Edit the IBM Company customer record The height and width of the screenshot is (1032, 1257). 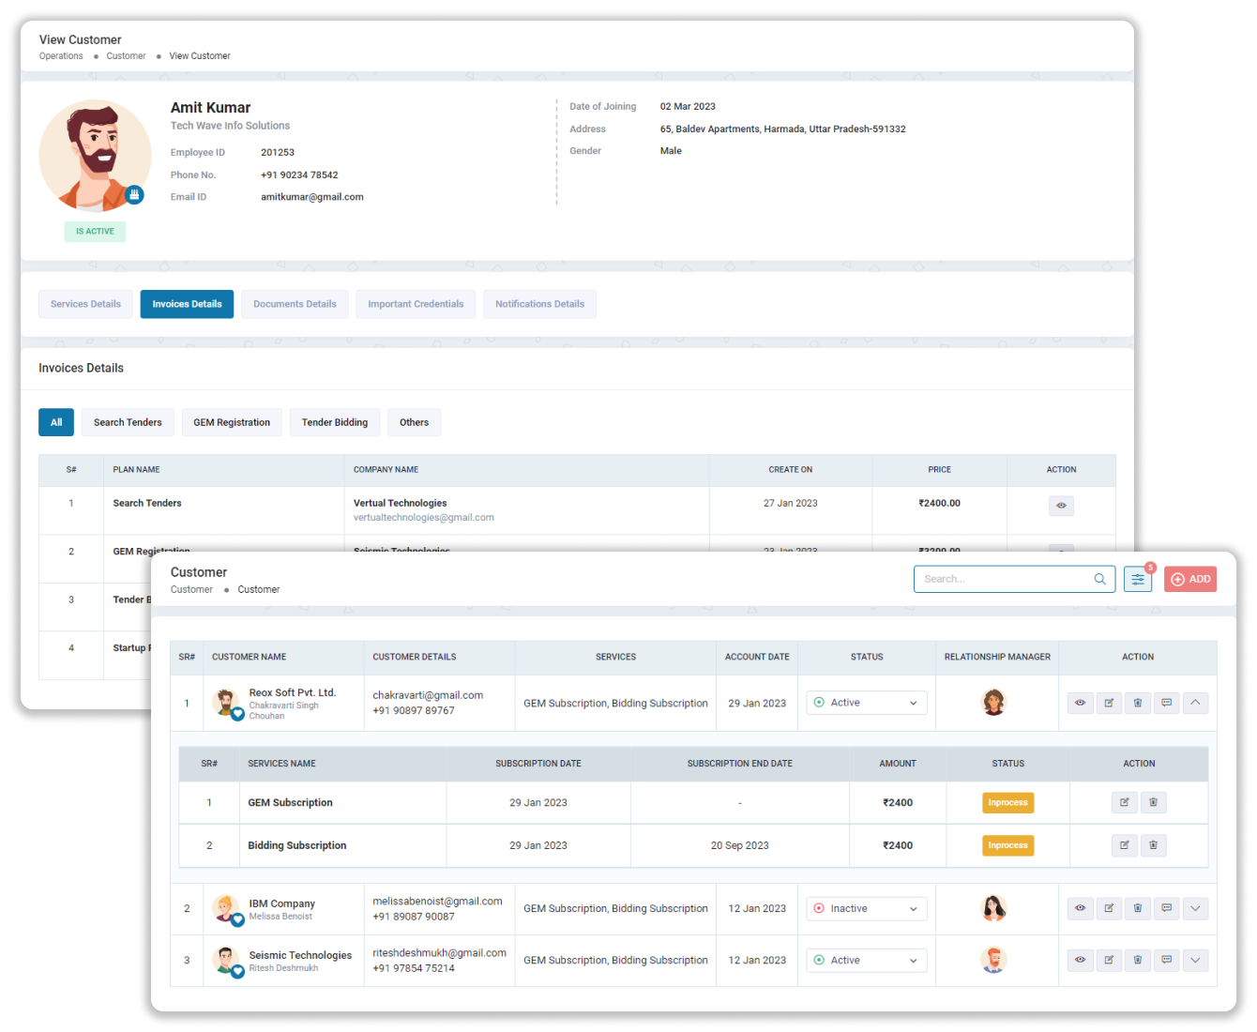pyautogui.click(x=1109, y=908)
